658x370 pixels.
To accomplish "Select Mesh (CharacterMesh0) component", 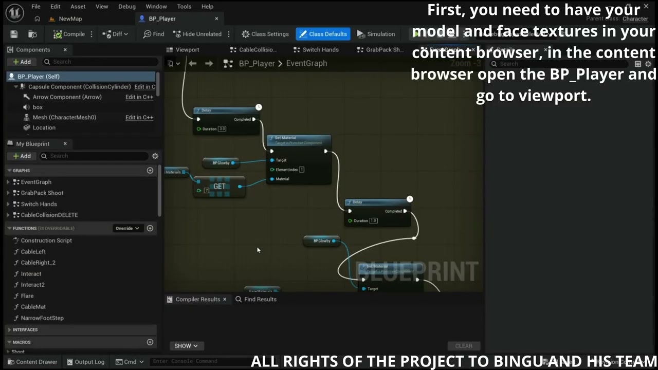I will tap(64, 118).
